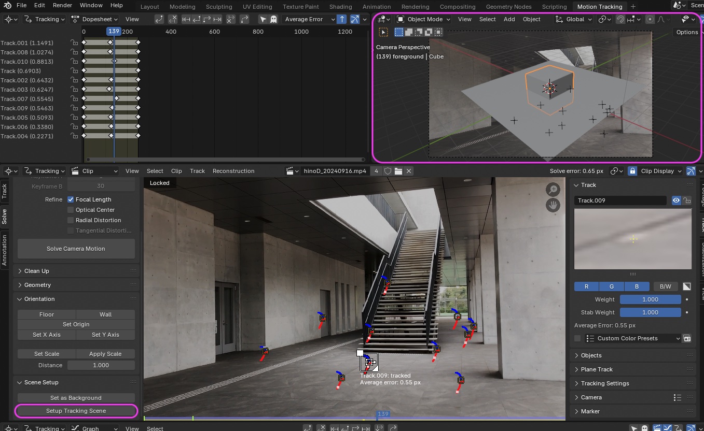Viewport: 704px width, 431px height.
Task: Switch to the Compositing workspace tab
Action: click(457, 7)
